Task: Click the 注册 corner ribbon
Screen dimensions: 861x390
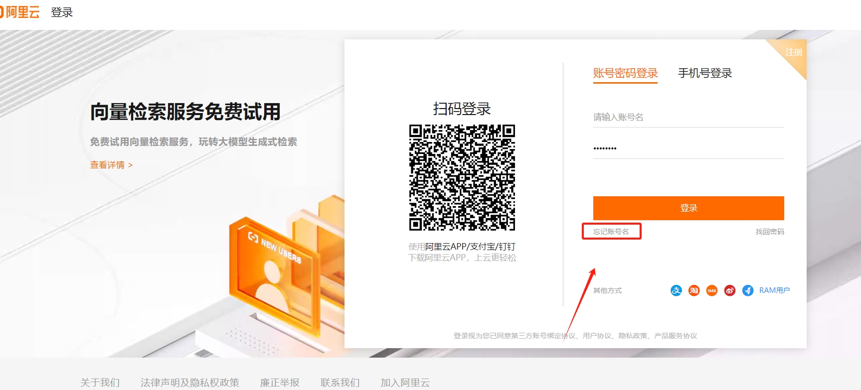Action: (794, 52)
